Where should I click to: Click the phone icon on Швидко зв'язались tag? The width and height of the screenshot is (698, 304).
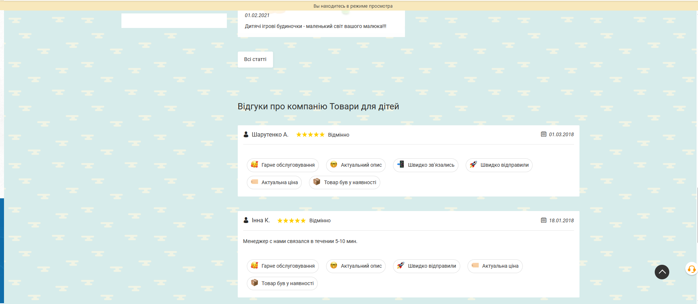pyautogui.click(x=401, y=165)
